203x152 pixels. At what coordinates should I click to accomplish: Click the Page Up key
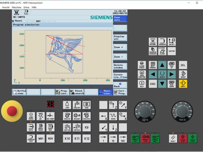tap(172, 65)
